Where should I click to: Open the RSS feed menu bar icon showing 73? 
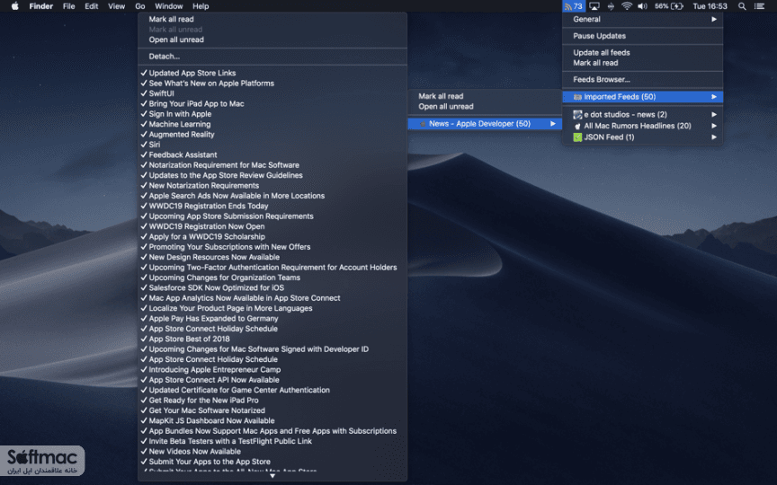(x=574, y=6)
